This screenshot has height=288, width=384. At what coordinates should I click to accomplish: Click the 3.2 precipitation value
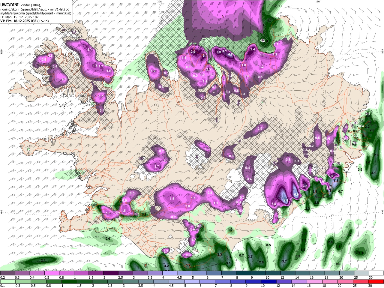[x=188, y=265]
